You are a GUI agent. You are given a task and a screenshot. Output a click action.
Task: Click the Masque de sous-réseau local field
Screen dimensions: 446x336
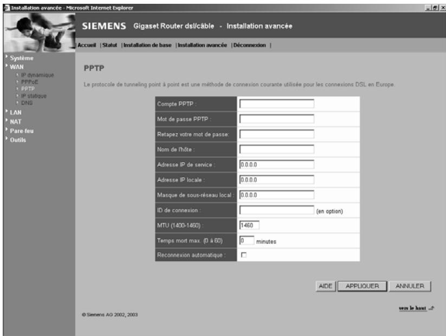click(x=277, y=195)
